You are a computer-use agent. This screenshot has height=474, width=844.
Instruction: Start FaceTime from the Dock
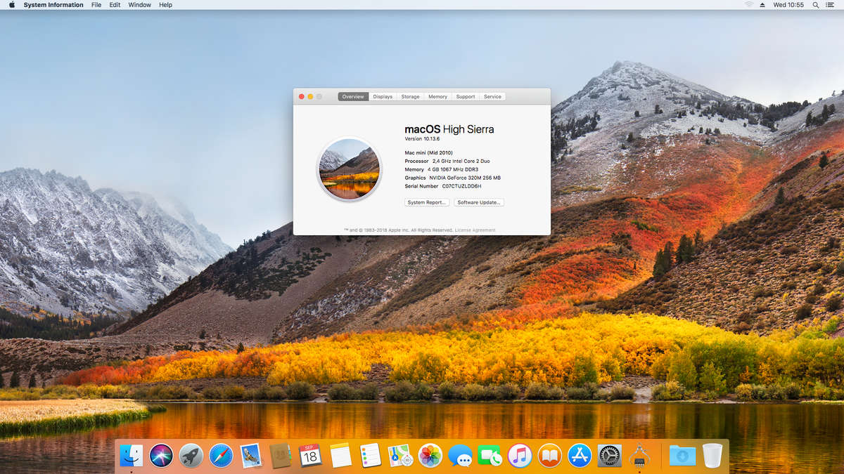pyautogui.click(x=488, y=455)
